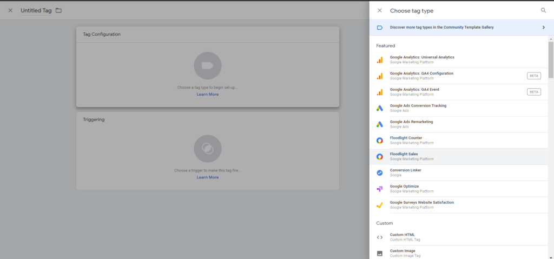The image size is (554, 259).
Task: Click the Featured section heading
Action: 385,45
